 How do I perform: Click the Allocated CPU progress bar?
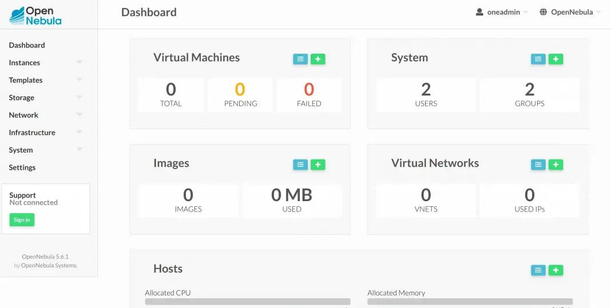(x=247, y=302)
